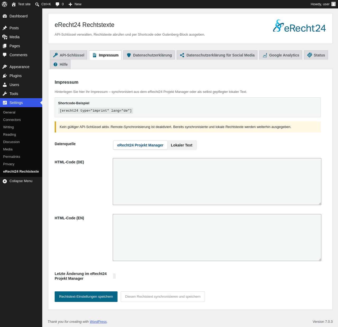Screen dimensions: 338x327
Task: Click the tag icon on Status tab
Action: (x=309, y=55)
